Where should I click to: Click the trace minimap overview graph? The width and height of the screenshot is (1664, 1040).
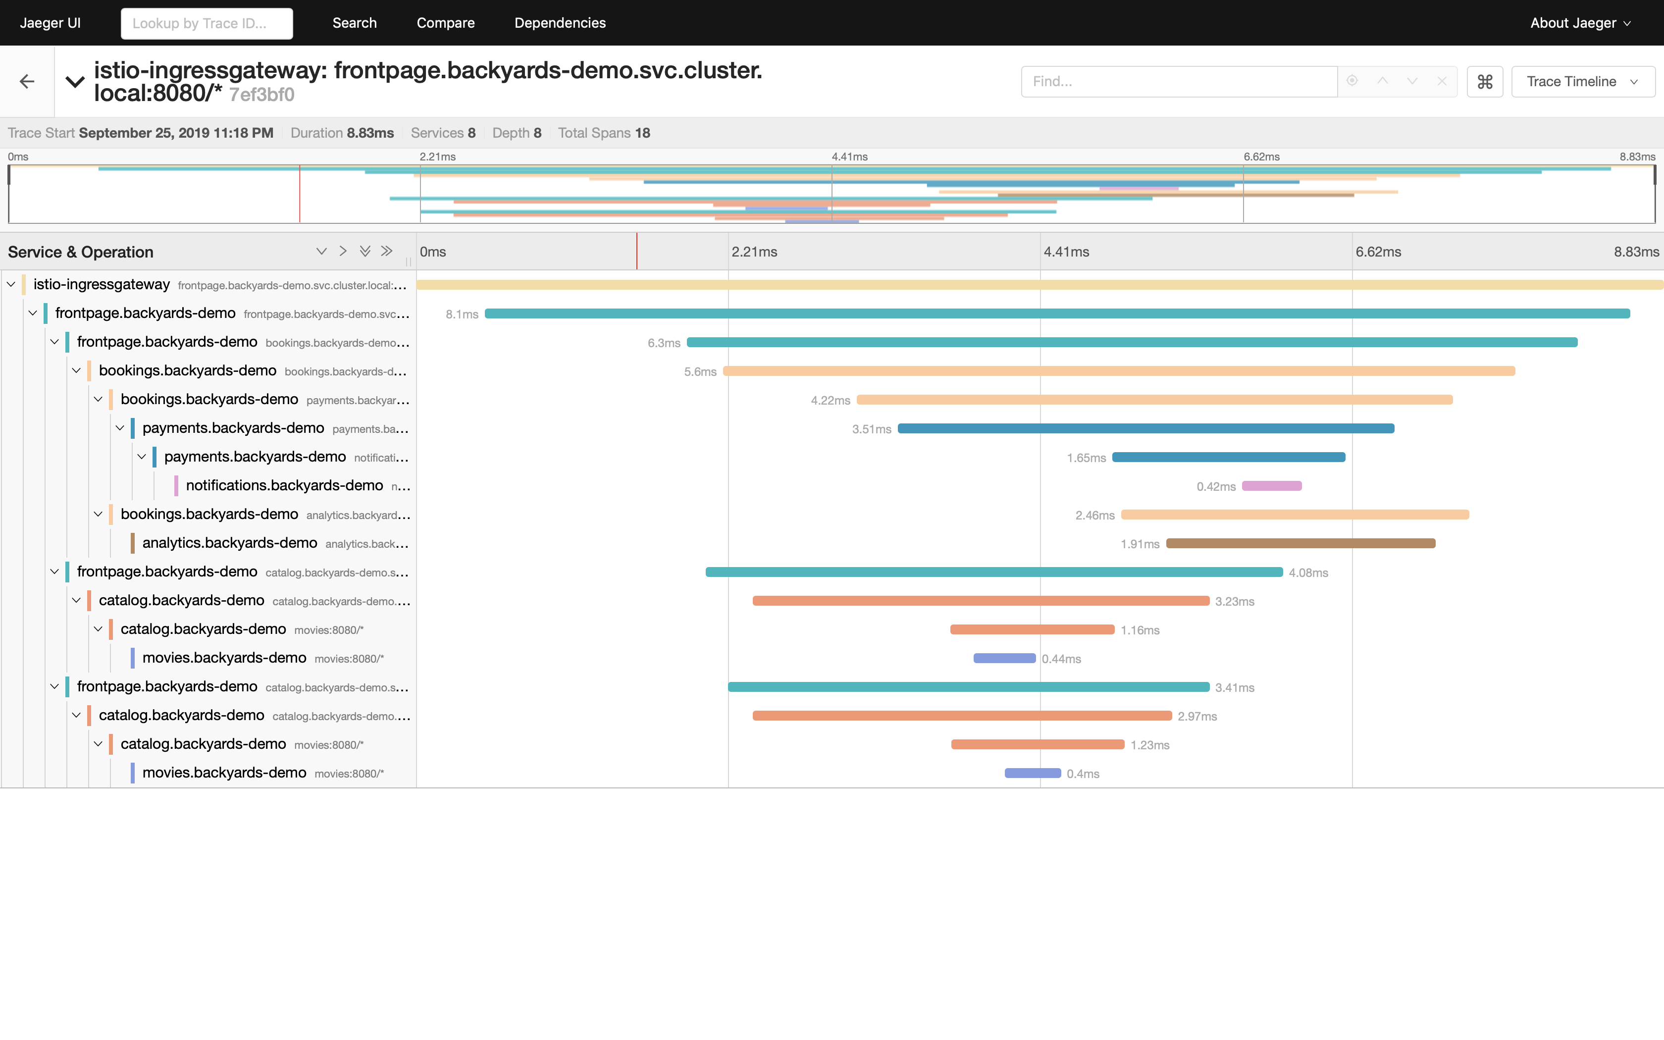point(832,194)
